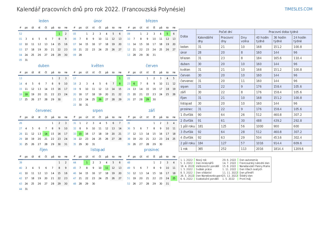Viewport: 329px width, 233px height.
Task: Click the "leden" month heading
Action: [44, 21]
